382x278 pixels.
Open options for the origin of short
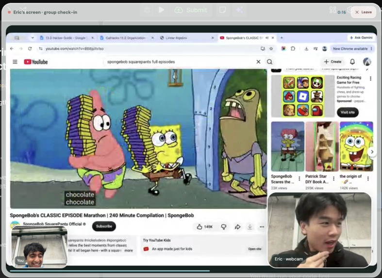coord(368,179)
